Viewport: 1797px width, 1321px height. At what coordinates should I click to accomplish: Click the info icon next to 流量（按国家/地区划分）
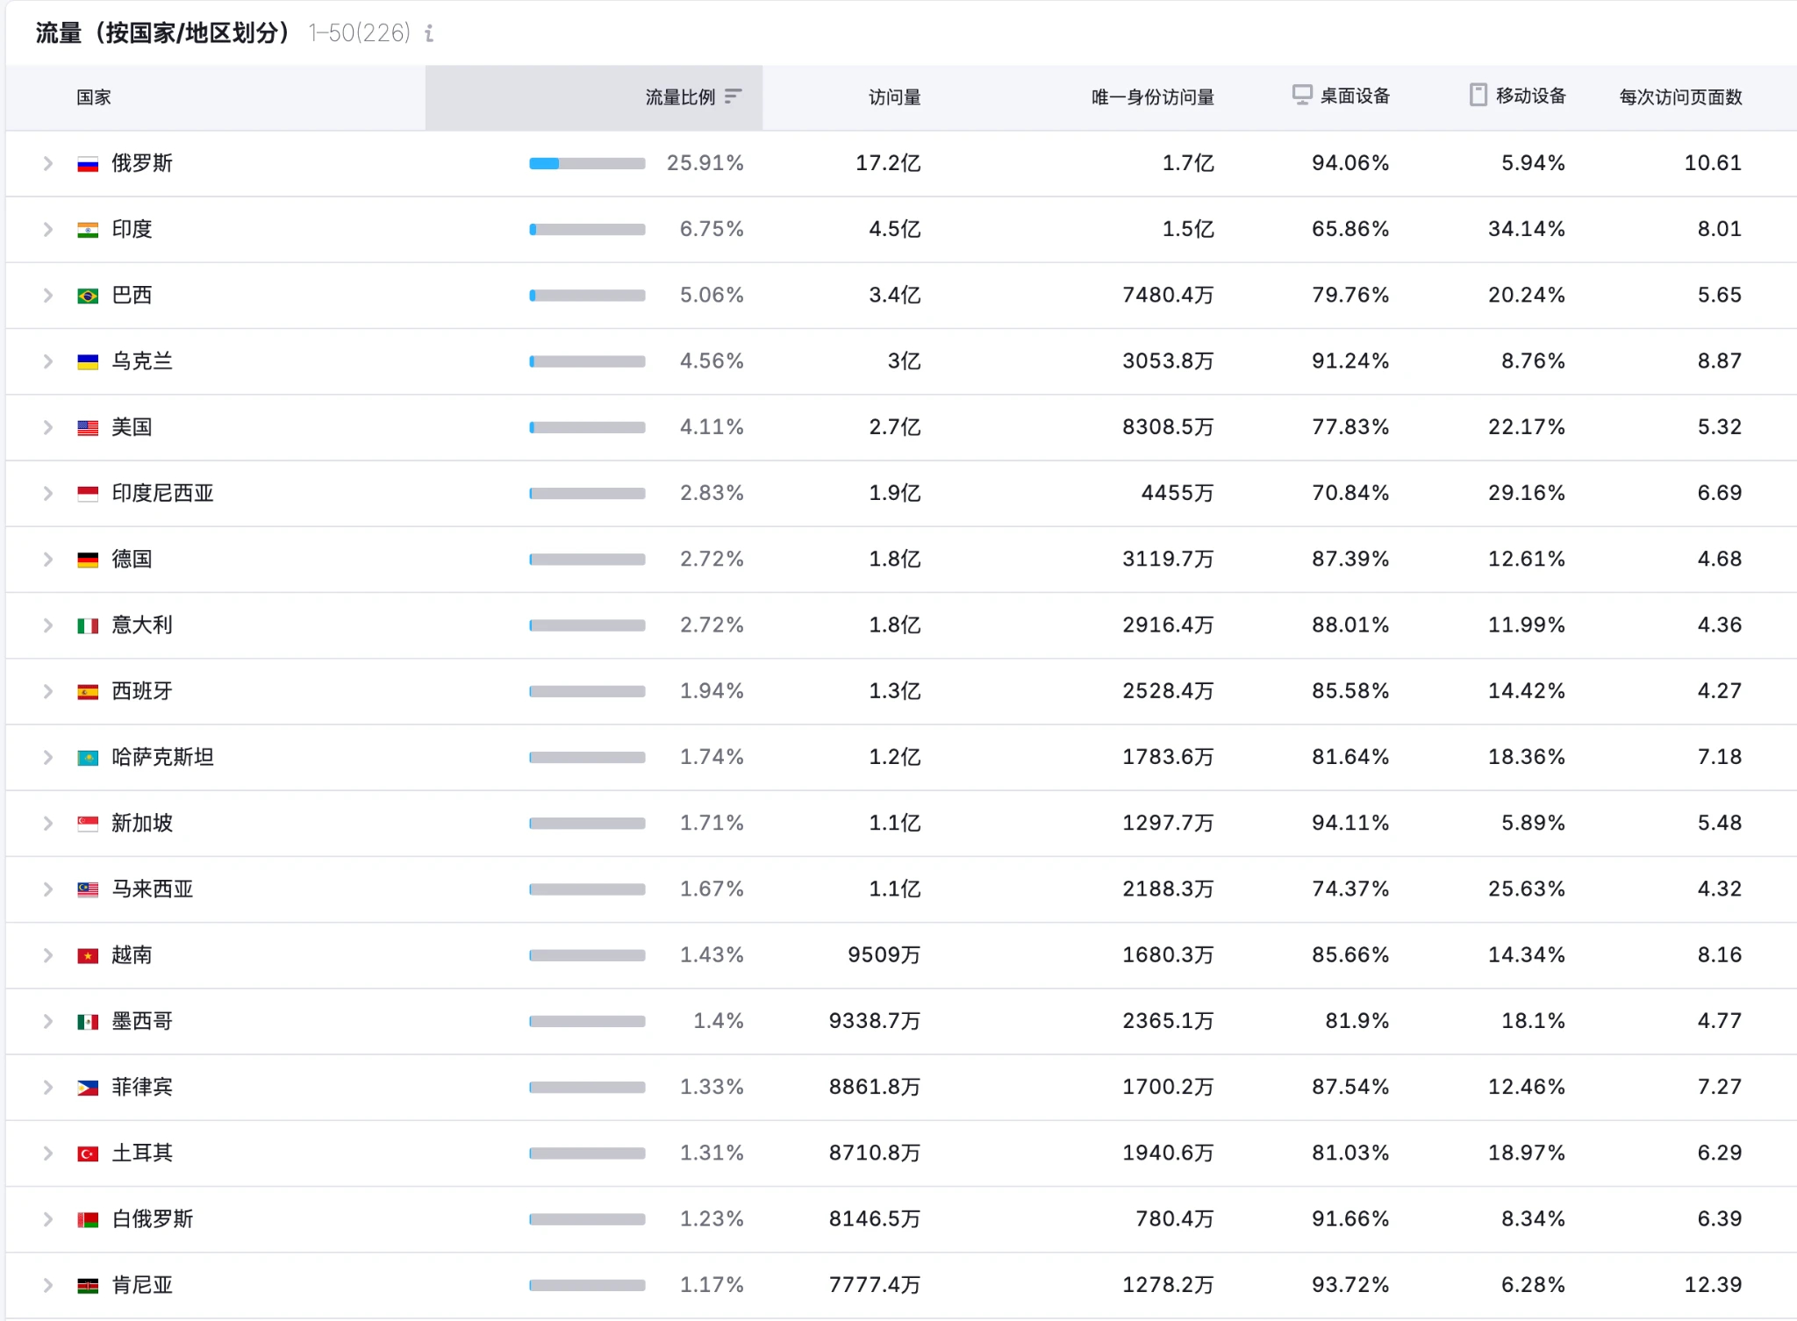point(429,34)
